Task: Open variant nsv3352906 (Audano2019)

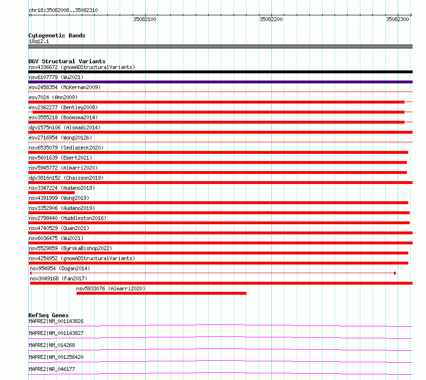Action: pyautogui.click(x=62, y=208)
